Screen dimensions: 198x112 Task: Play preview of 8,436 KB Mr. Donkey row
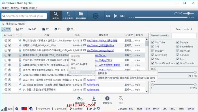pyautogui.click(x=6, y=40)
